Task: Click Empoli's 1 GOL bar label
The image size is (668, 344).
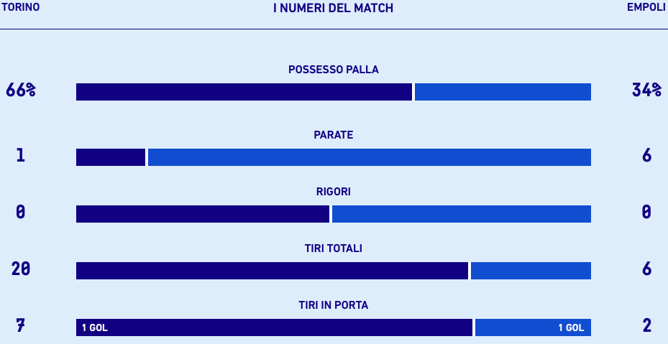Action: pos(571,328)
